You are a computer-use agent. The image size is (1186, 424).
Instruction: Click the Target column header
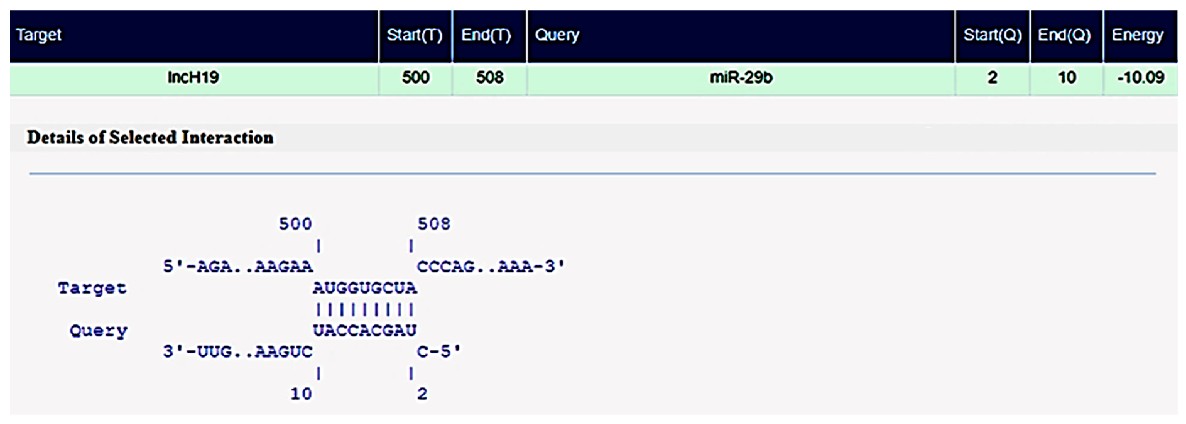39,35
